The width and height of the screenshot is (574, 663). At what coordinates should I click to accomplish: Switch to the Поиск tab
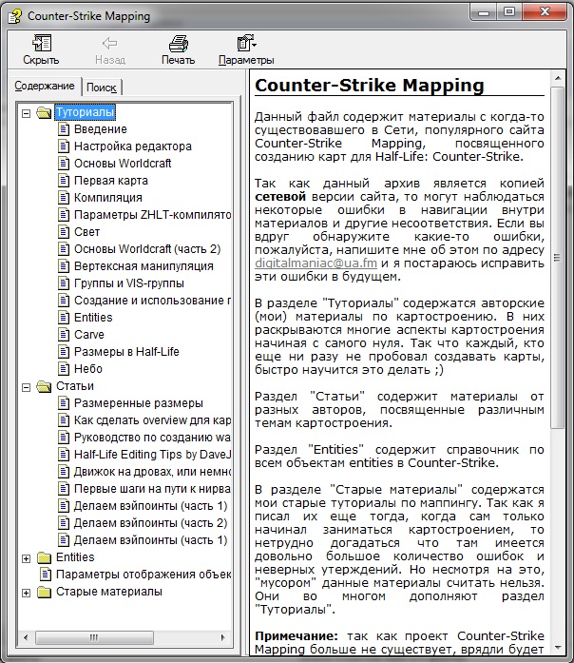[x=101, y=88]
